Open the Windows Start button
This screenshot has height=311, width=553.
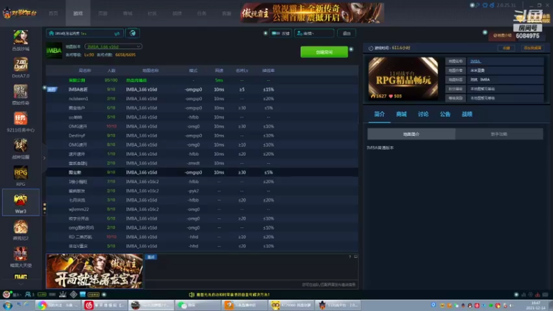[x=8, y=305]
